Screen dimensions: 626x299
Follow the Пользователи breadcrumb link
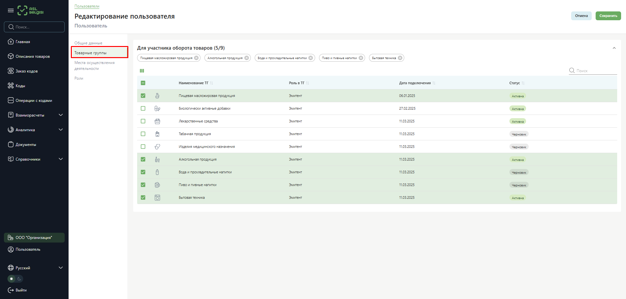point(87,6)
